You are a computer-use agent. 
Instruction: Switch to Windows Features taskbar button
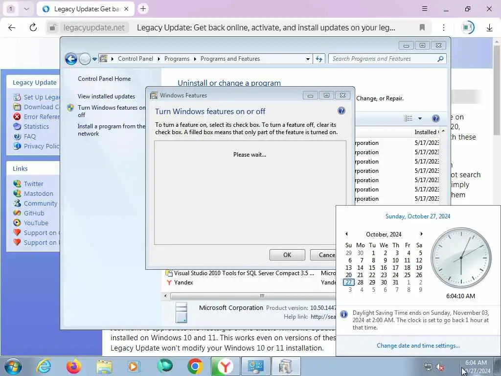[286, 366]
